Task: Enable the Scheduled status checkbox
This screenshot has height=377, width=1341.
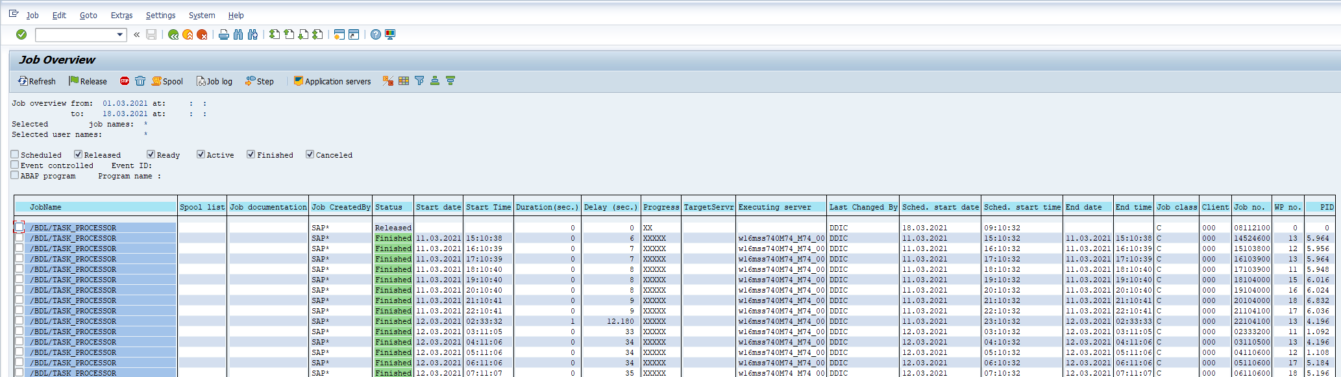Action: point(15,154)
